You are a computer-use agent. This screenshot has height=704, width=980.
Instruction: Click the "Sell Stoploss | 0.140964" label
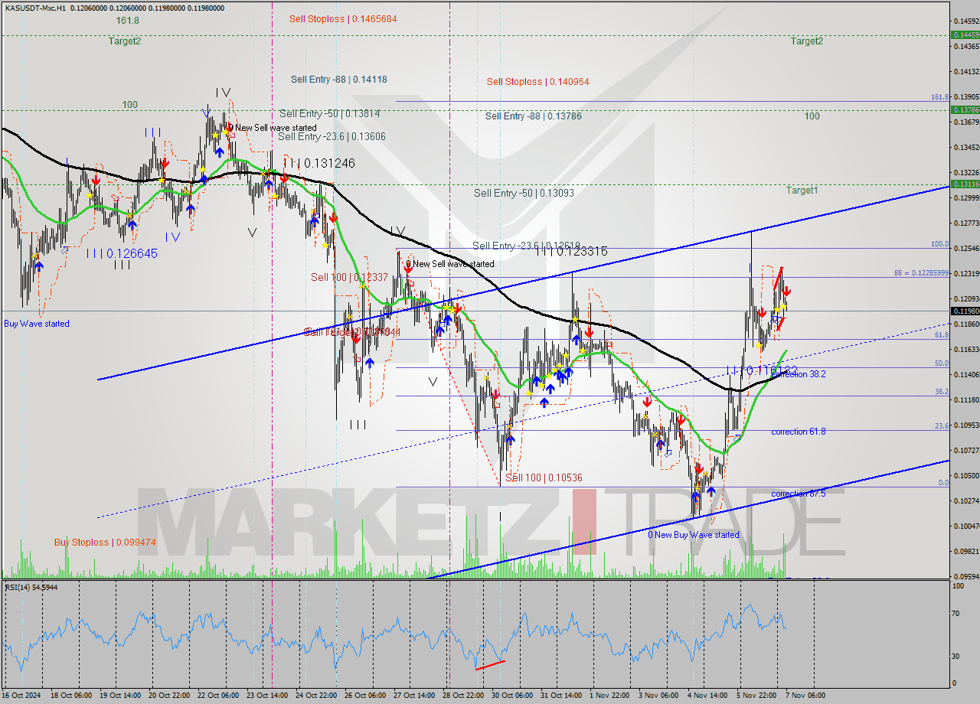point(537,82)
